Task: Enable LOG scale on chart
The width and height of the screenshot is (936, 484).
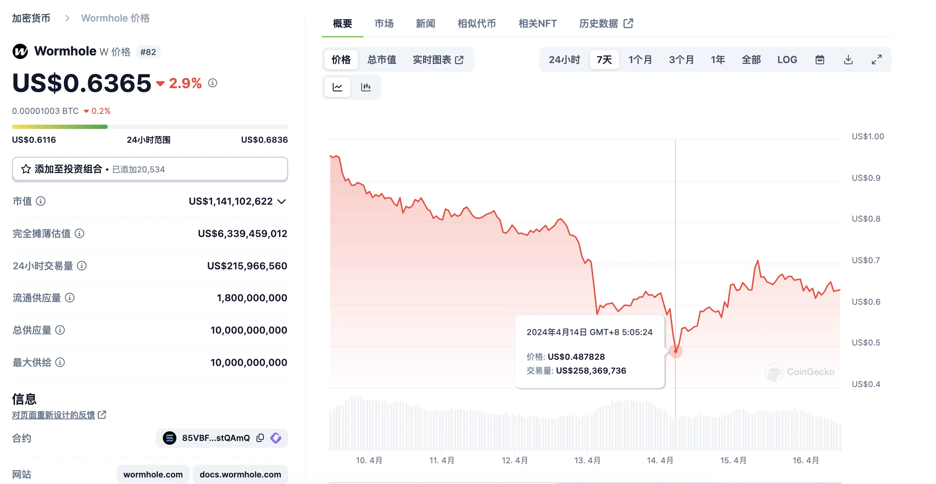Action: [x=787, y=59]
